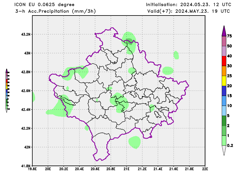Click the "42.2N" latitude label
244x188 pixels.
click(26, 128)
